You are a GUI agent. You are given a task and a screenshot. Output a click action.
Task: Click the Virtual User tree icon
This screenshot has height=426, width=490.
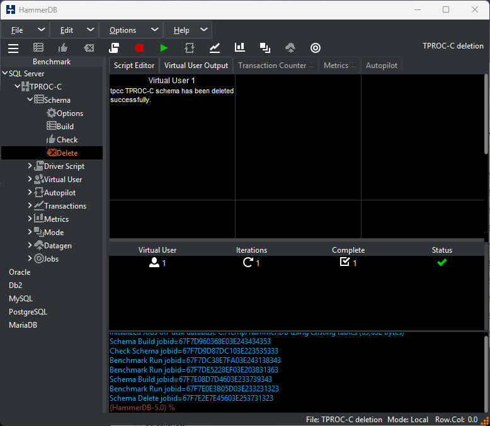coord(39,179)
